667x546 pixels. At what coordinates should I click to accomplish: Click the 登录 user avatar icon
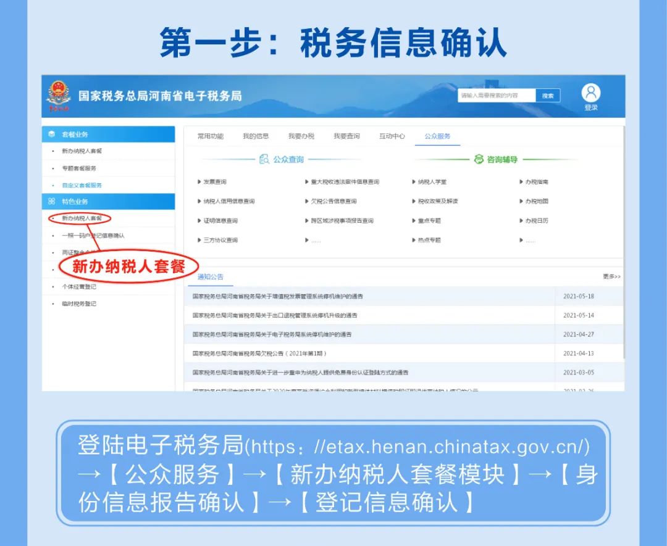591,93
